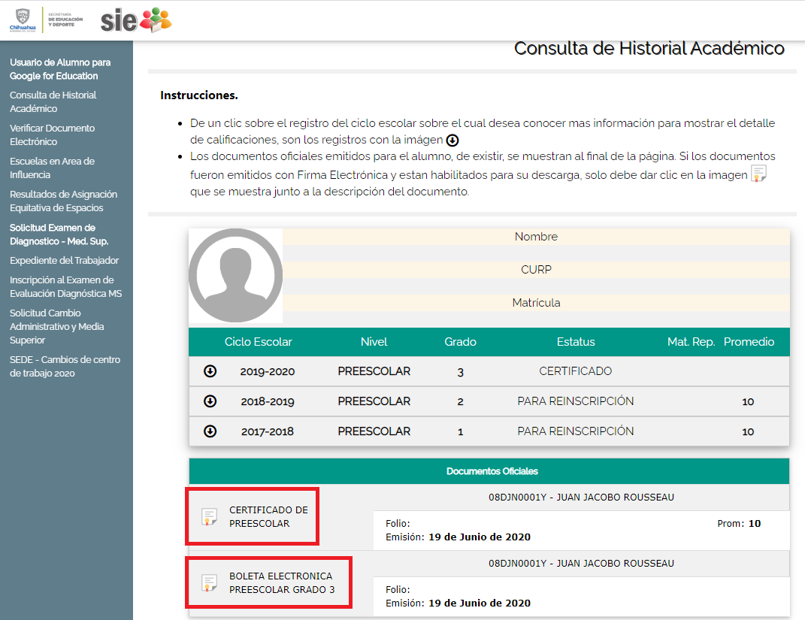805x620 pixels.
Task: Click the student profile avatar placeholder
Action: (x=235, y=276)
